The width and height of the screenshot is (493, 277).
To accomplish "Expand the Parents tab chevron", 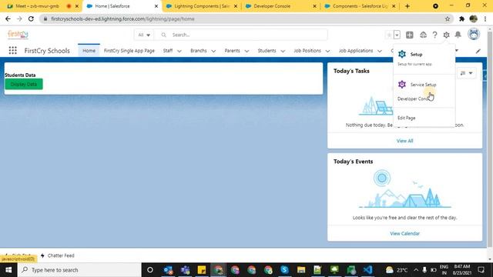I will click(x=246, y=51).
